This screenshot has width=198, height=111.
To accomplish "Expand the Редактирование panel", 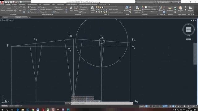I will pos(47,14).
